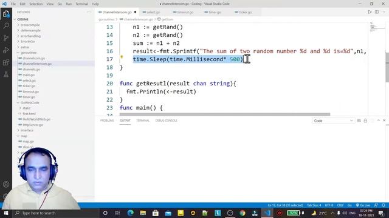Click the Go language mode in status bar
This screenshot has width=389, height=218.
pyautogui.click(x=350, y=205)
